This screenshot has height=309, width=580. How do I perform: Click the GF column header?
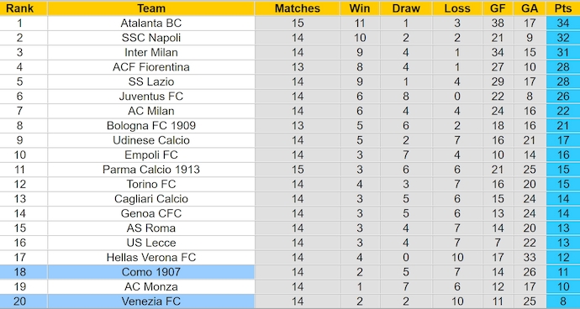click(x=498, y=8)
